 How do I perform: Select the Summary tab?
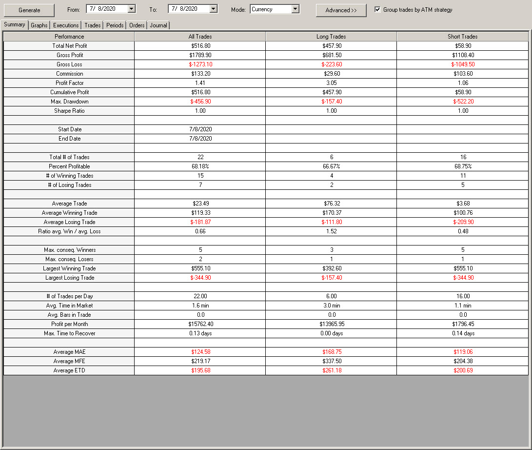15,24
